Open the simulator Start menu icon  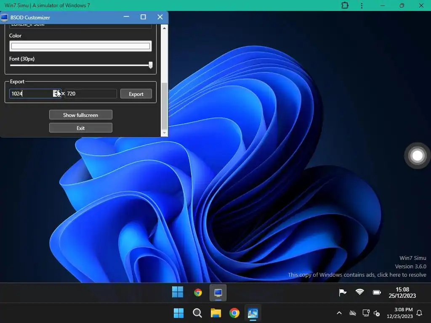(x=178, y=292)
